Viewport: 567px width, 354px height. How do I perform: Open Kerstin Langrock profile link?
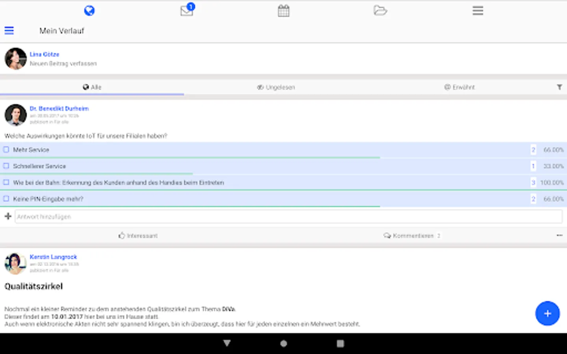53,257
